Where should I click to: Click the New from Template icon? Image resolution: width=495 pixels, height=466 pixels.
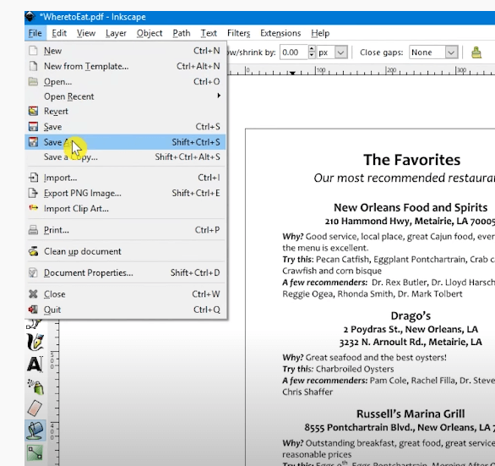(x=33, y=66)
